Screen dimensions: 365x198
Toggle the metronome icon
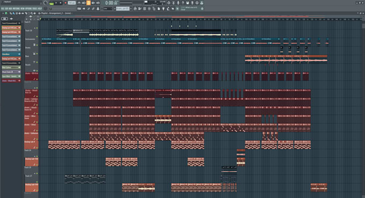point(79,3)
